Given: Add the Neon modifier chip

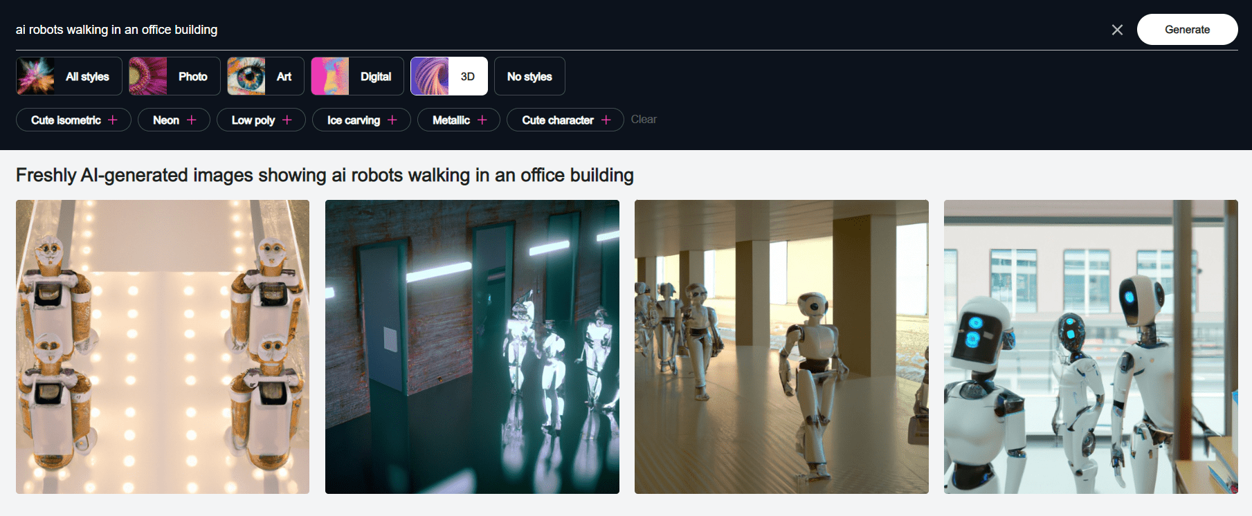Looking at the screenshot, I should point(174,120).
